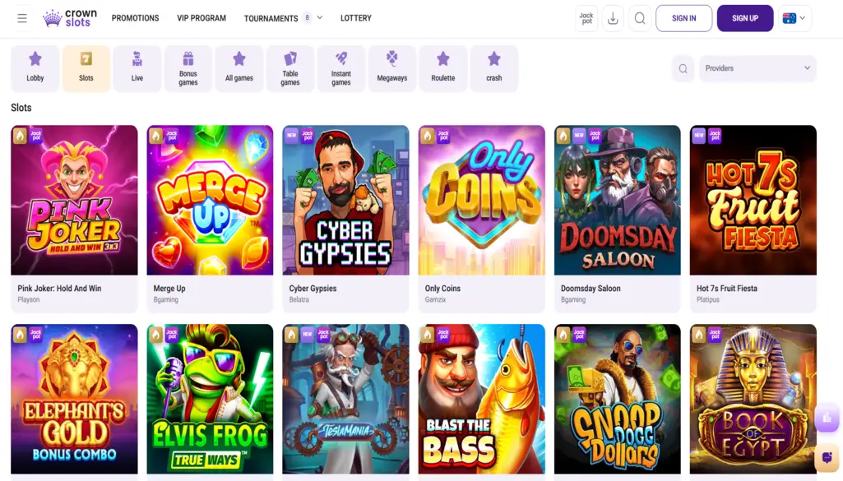Viewport: 843px width, 481px height.
Task: Select the LOTTERY menu item
Action: [x=355, y=17]
